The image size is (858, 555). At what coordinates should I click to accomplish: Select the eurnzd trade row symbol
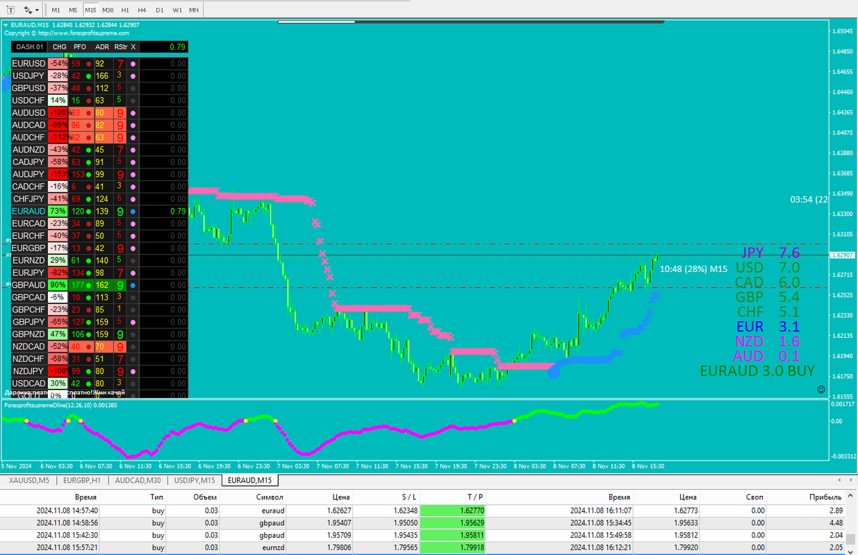(272, 548)
